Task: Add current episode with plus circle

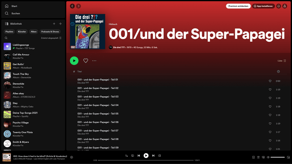Action: coord(71,157)
